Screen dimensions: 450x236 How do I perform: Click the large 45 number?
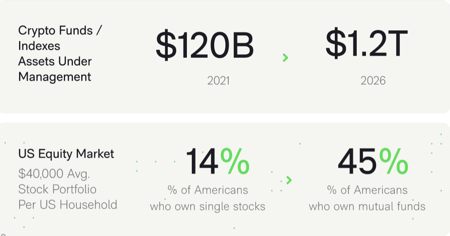pos(357,162)
